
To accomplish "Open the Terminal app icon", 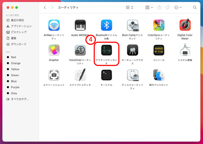I will click(x=106, y=75).
